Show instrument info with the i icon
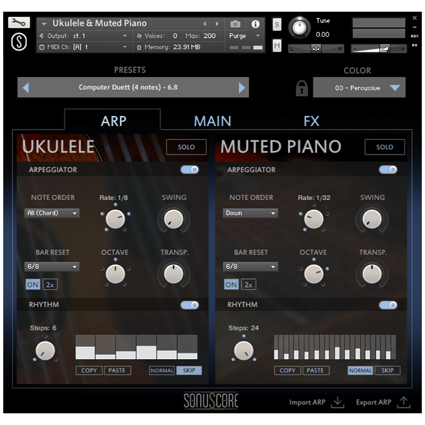This screenshot has width=425, height=425. coord(256,24)
